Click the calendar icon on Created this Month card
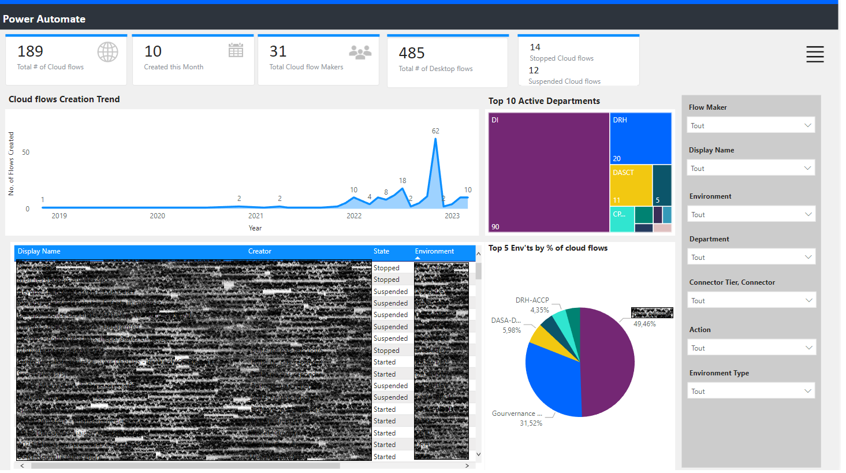Screen dimensions: 846x473 pyautogui.click(x=236, y=50)
